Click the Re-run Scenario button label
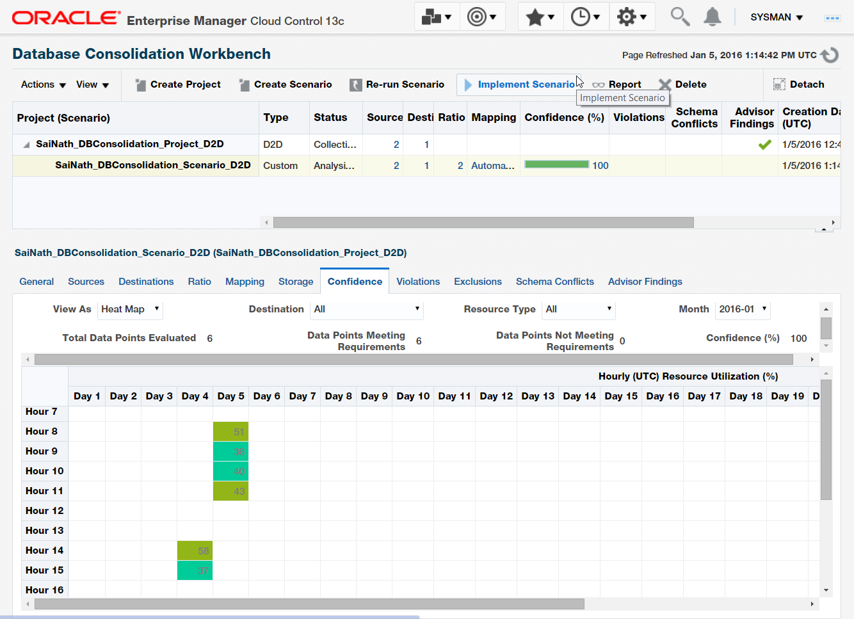854x619 pixels. coord(405,84)
